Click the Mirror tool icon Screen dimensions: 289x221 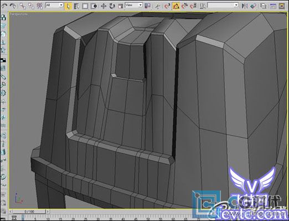pos(245,6)
